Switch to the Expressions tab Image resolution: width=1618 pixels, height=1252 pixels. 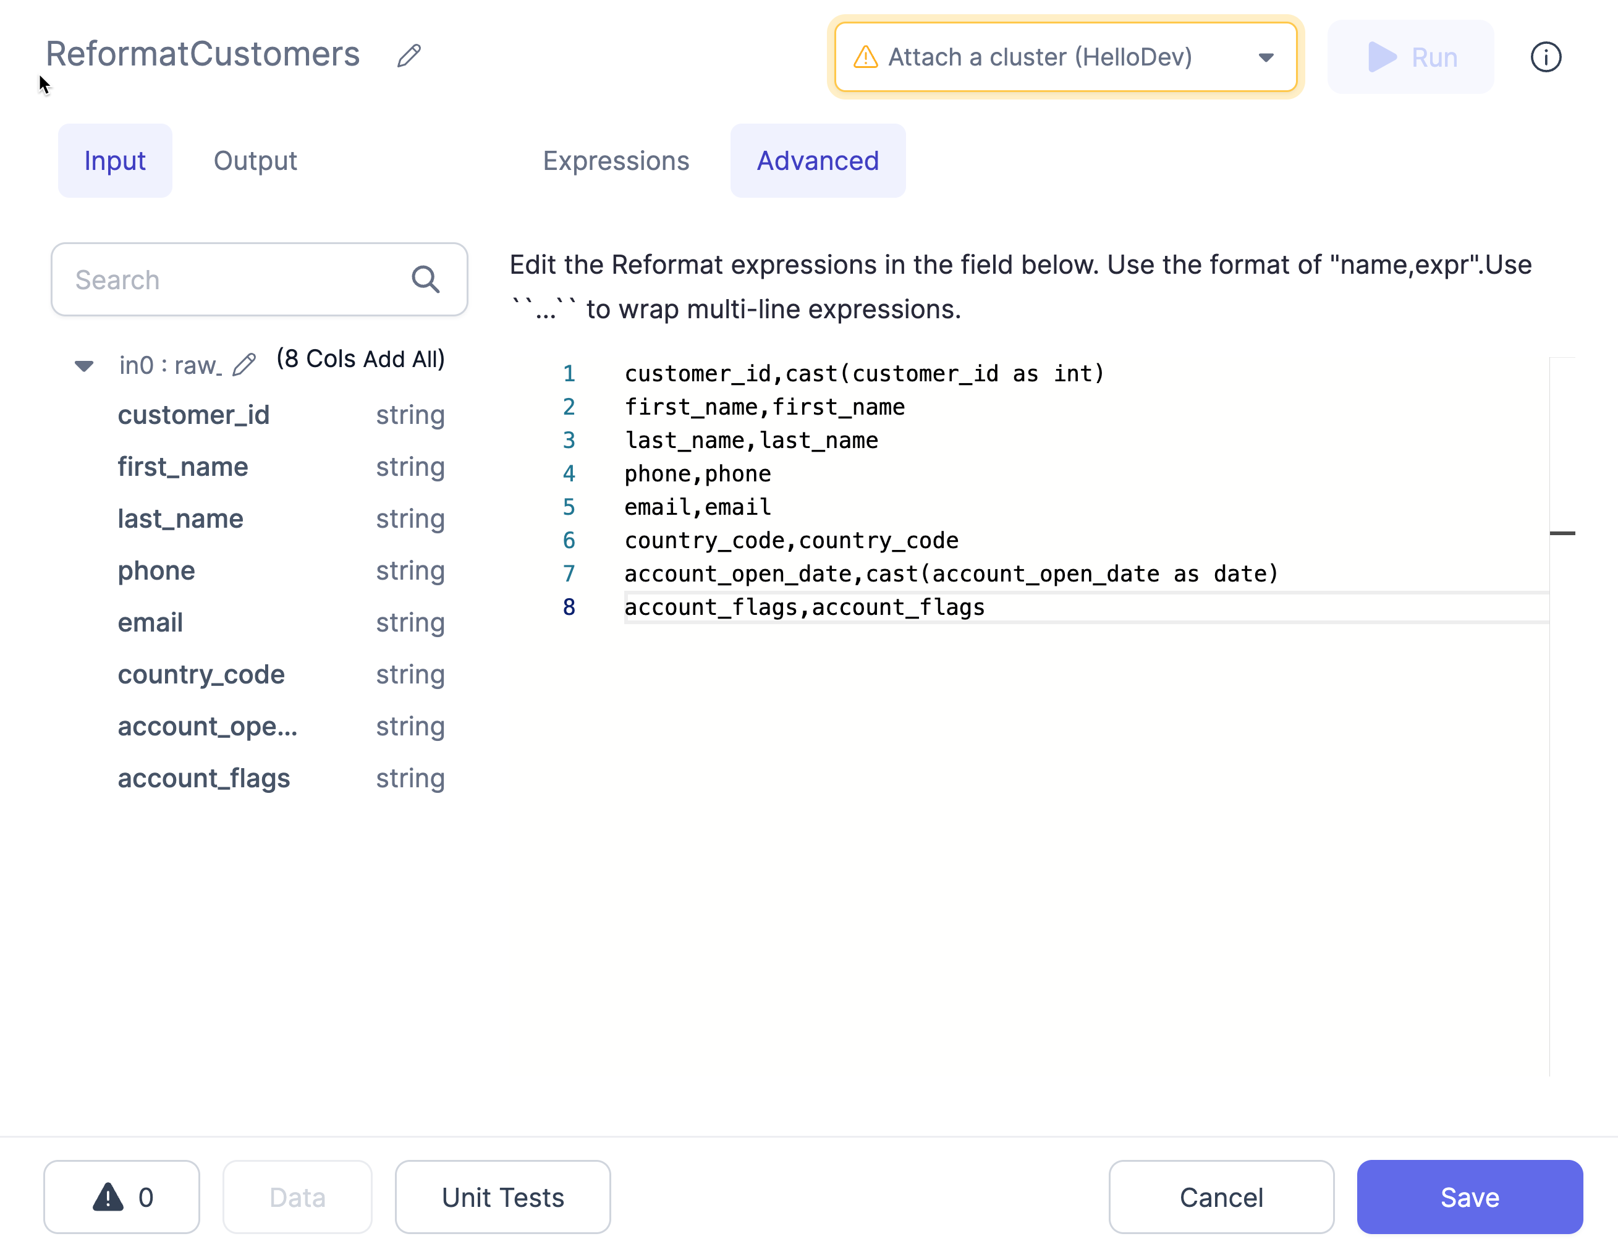click(x=616, y=161)
